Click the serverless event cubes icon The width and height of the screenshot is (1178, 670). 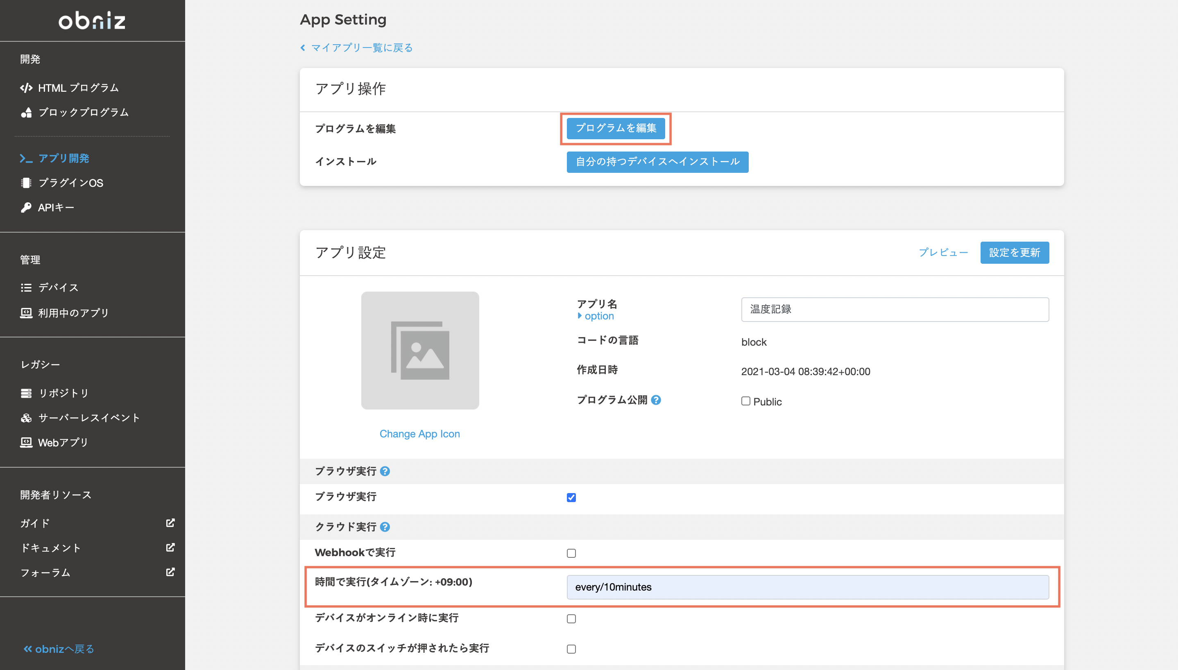[x=26, y=418]
